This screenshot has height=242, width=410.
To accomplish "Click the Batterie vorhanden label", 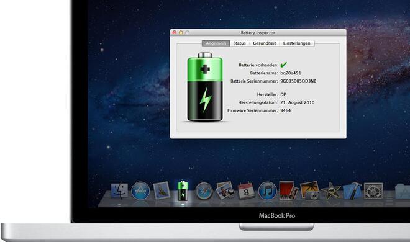I will (x=258, y=65).
